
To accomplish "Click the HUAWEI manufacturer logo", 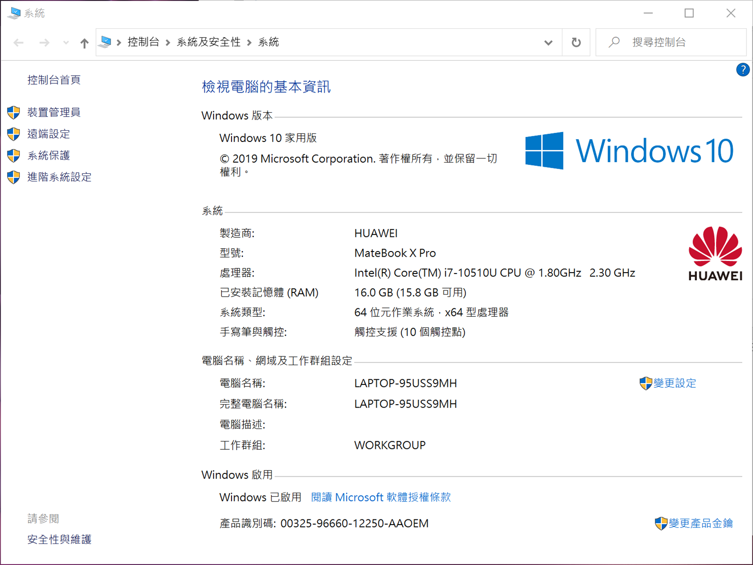I will coord(715,254).
